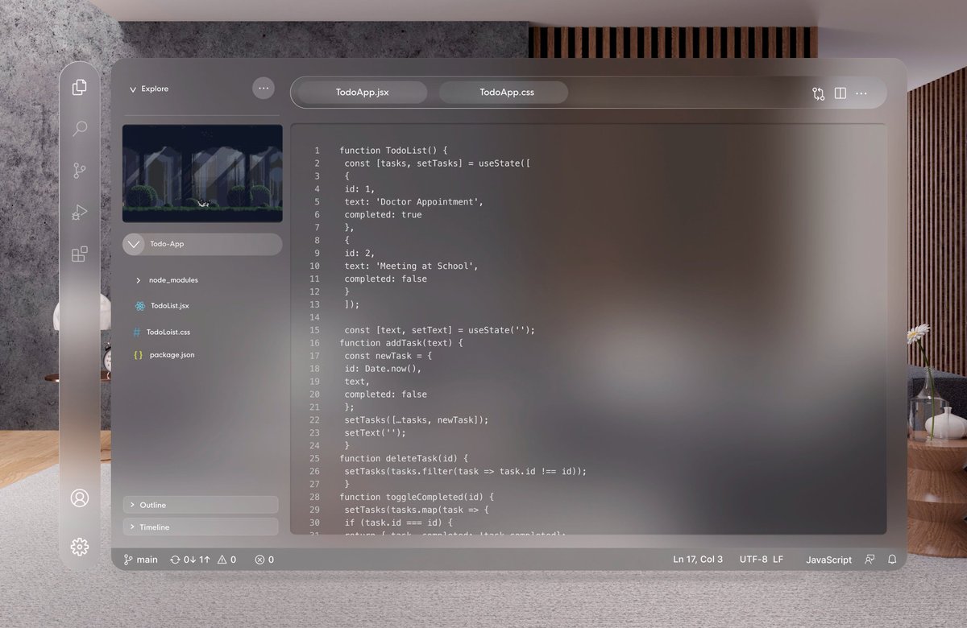The image size is (967, 628).
Task: Open the Extensions blocks icon
Action: pos(79,254)
